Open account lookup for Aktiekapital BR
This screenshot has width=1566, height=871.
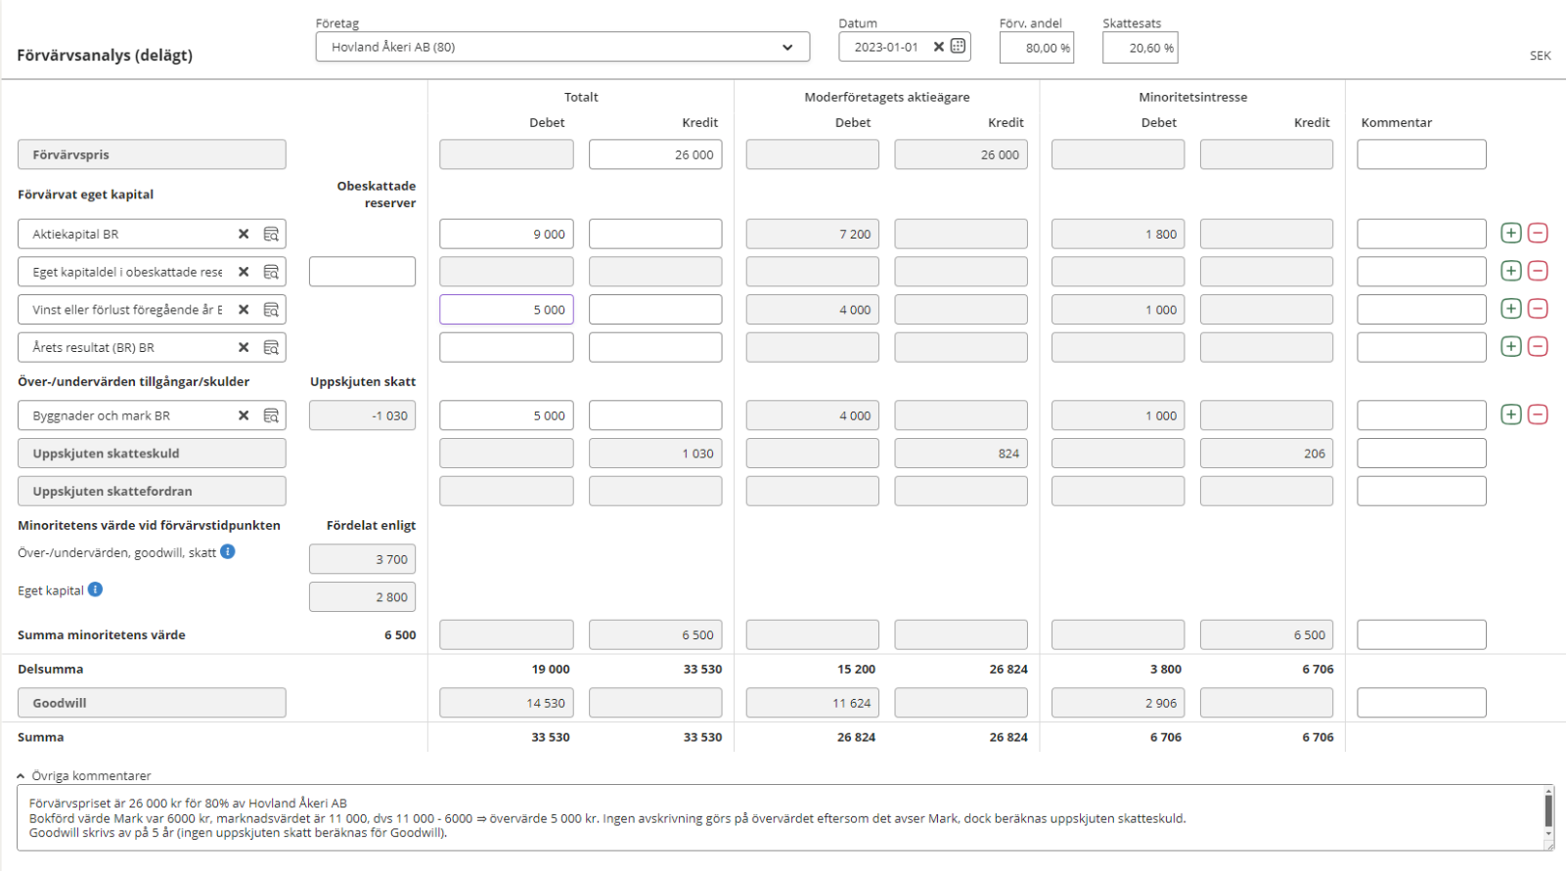pos(271,235)
